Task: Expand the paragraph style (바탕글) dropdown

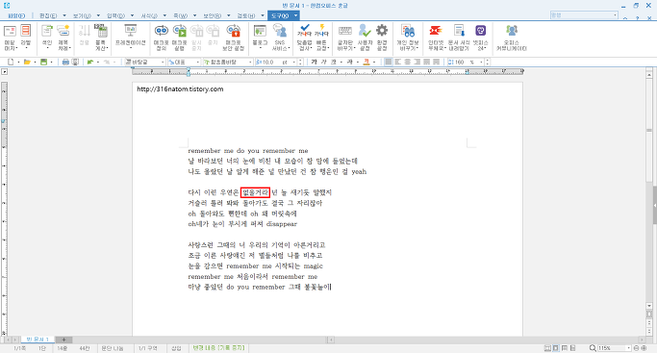Action: [x=163, y=62]
